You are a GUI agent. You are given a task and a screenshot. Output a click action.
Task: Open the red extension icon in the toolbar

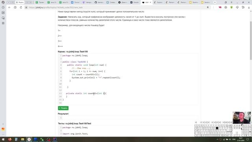220,7
